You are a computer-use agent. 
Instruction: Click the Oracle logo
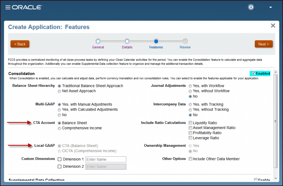(x=27, y=7)
